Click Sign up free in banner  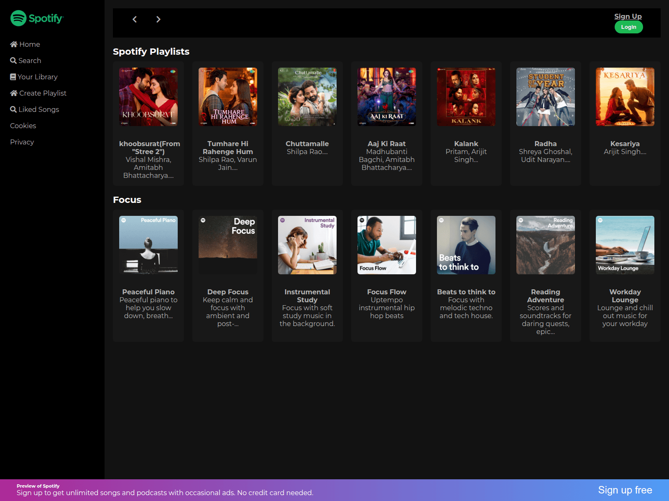[x=625, y=490]
